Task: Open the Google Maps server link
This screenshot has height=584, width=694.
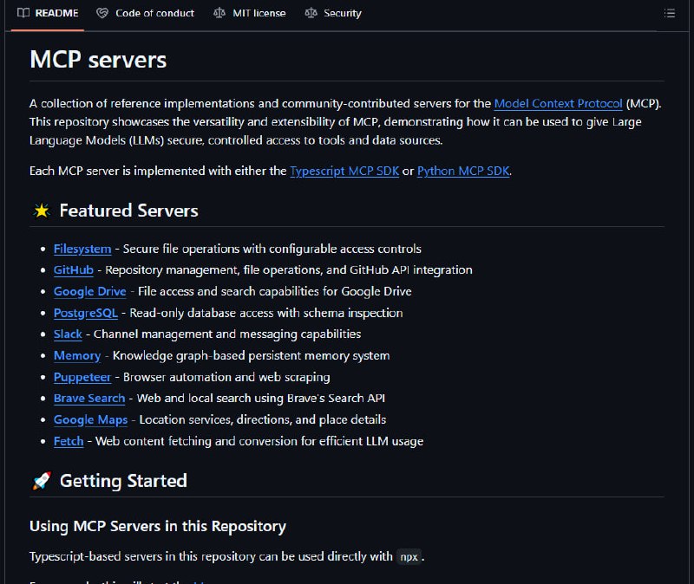Action: point(90,420)
